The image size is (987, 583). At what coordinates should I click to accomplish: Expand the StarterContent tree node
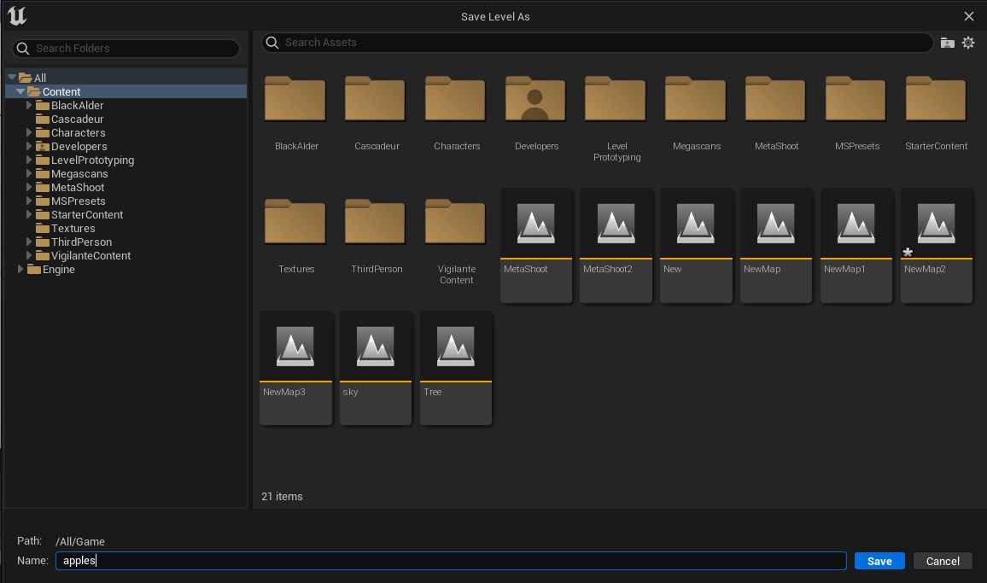(x=29, y=215)
